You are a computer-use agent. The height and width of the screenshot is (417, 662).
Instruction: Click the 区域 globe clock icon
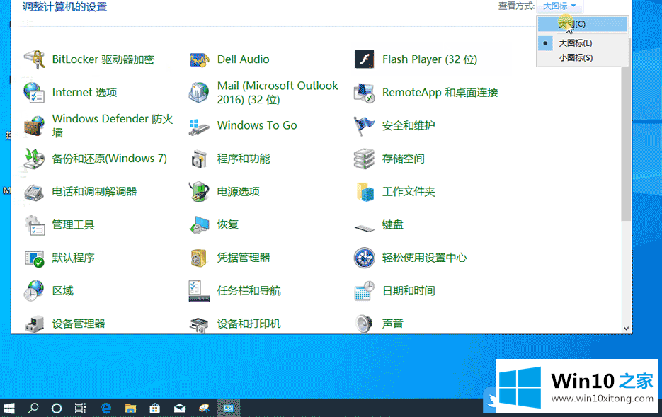[x=34, y=290]
